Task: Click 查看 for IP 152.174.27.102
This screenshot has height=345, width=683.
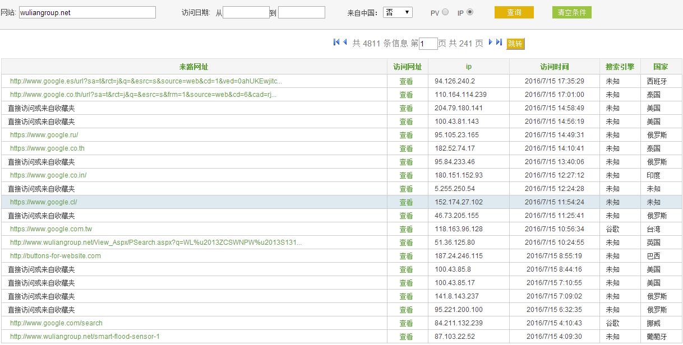Action: tap(406, 202)
